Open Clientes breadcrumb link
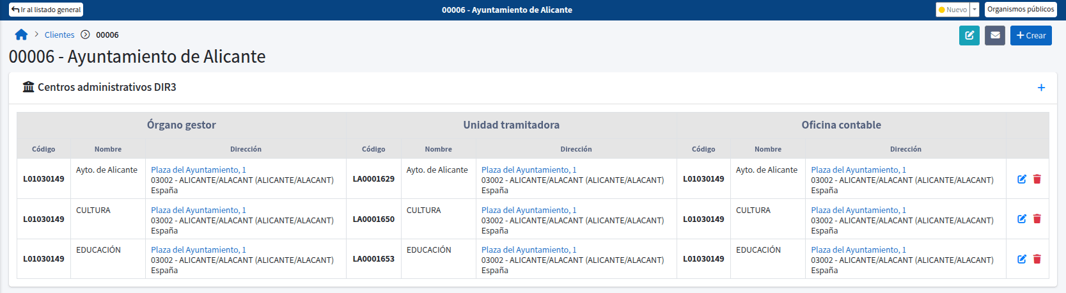The image size is (1066, 293). (x=59, y=35)
